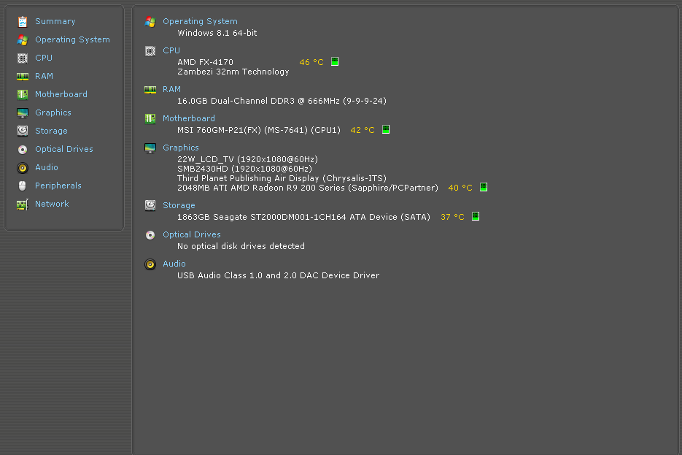Screen dimensions: 682x455
Task: Click the '1863GB Seagate ST2000DM001' storage line
Action: click(x=303, y=217)
